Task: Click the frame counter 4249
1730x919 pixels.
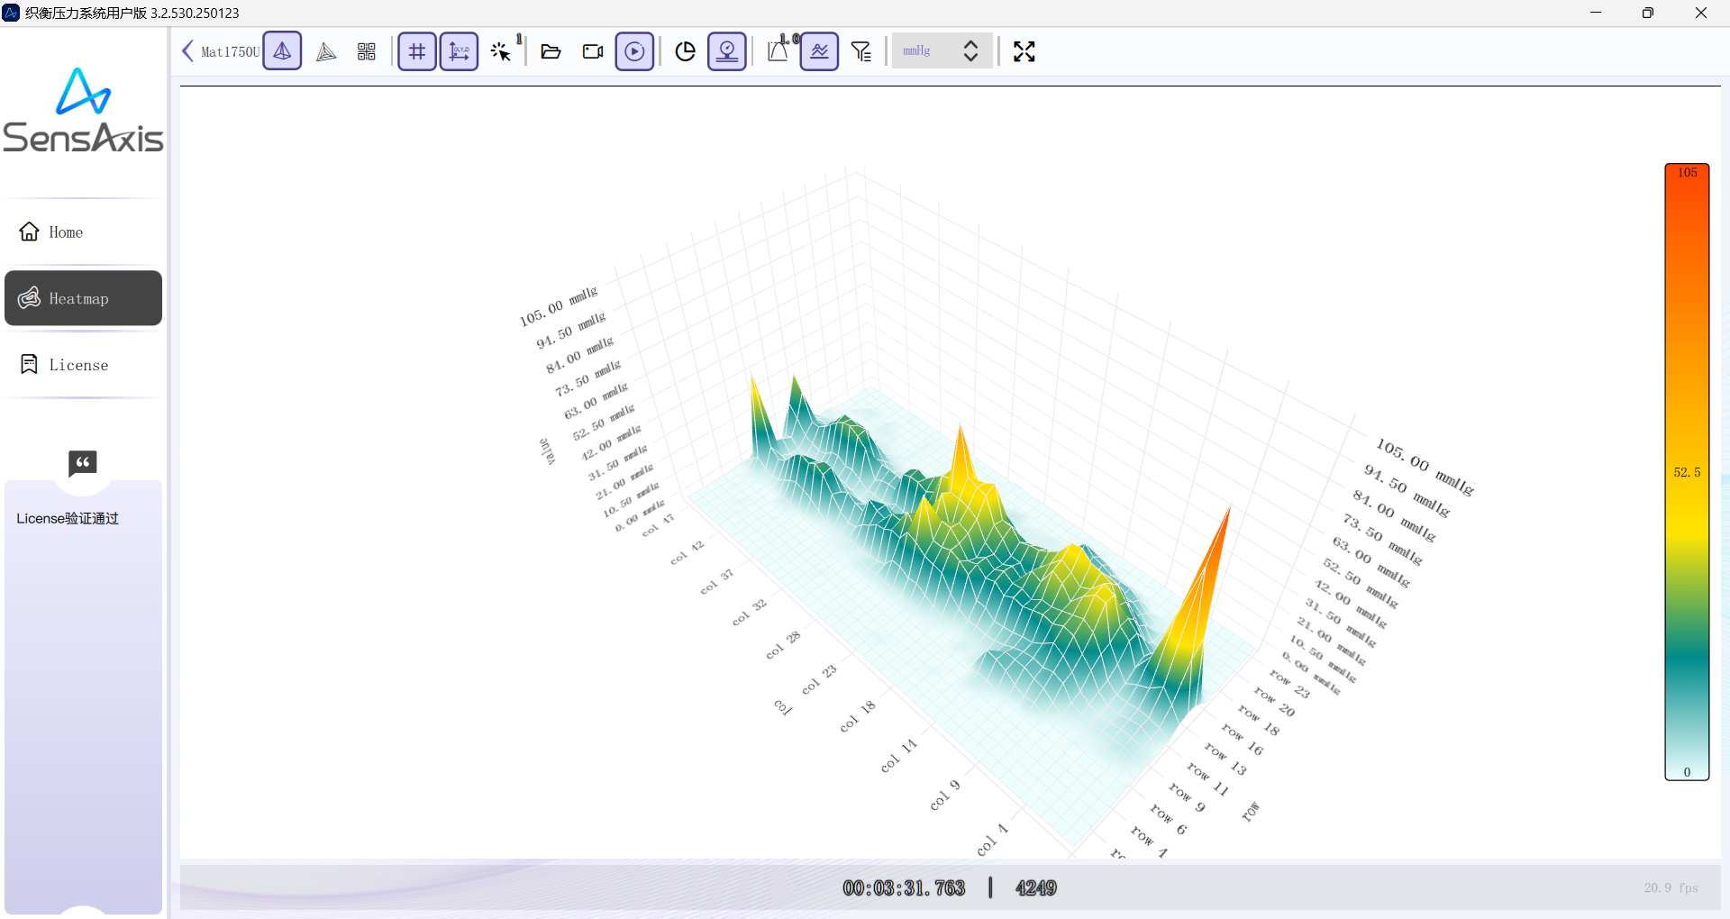Action: point(1036,888)
